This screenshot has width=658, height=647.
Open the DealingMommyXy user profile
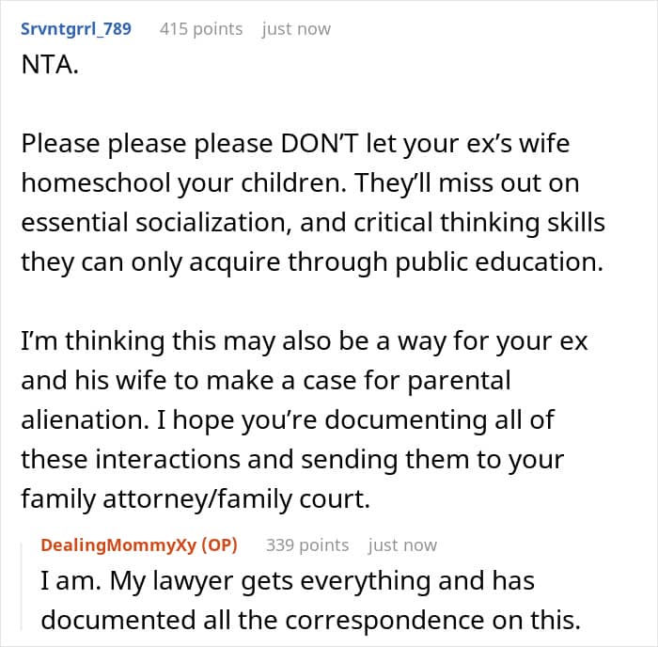pos(118,545)
